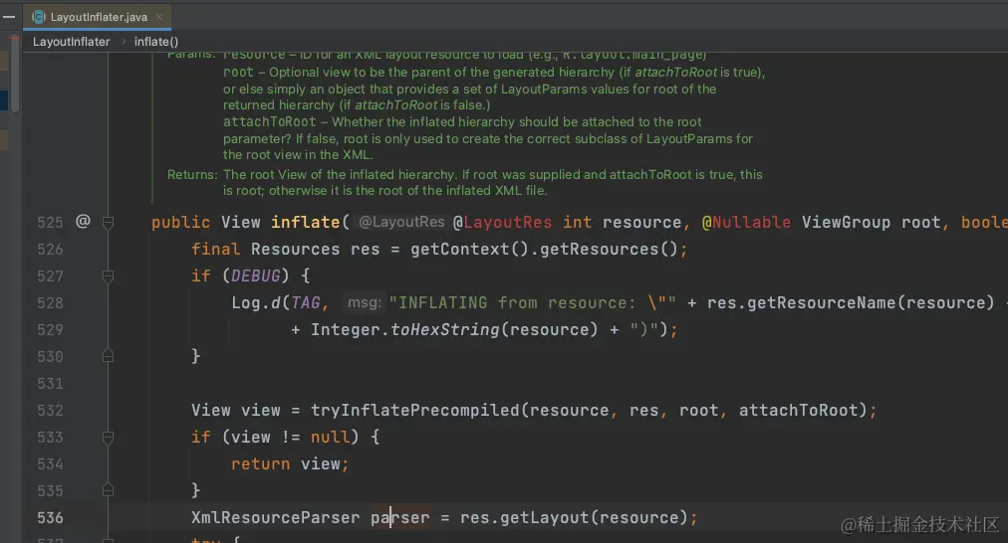Click line number 526 in the gutter

pyautogui.click(x=50, y=250)
